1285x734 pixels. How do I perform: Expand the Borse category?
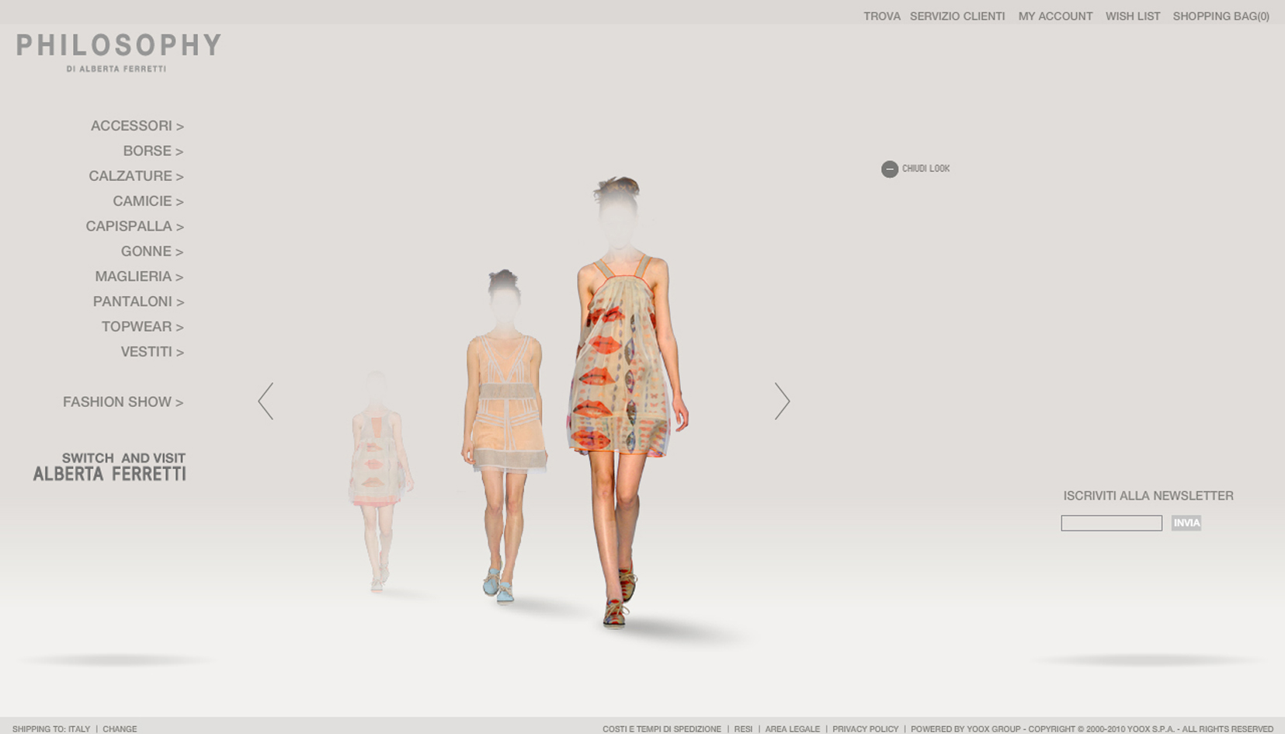coord(152,151)
